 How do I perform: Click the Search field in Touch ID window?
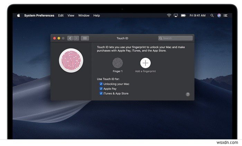click(x=176, y=38)
